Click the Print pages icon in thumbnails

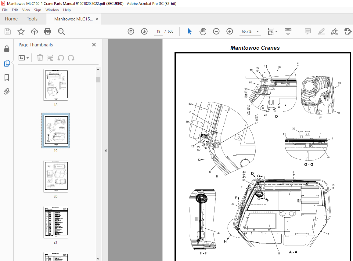[50, 58]
